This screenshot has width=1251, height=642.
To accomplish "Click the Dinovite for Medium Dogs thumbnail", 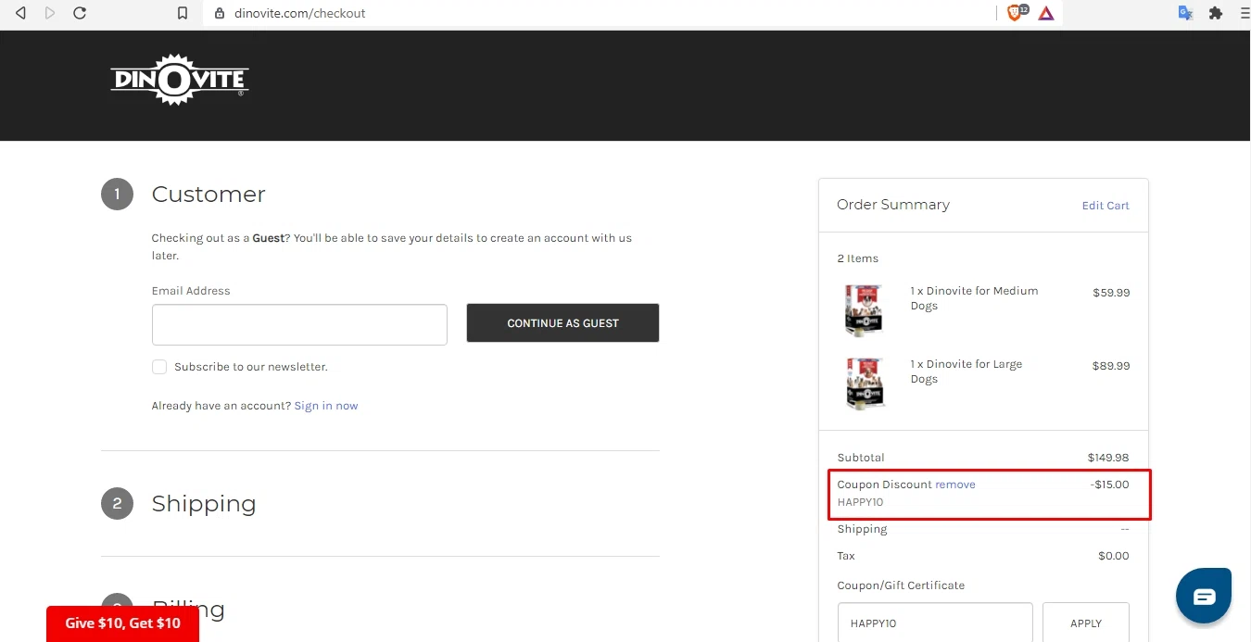I will pyautogui.click(x=864, y=310).
